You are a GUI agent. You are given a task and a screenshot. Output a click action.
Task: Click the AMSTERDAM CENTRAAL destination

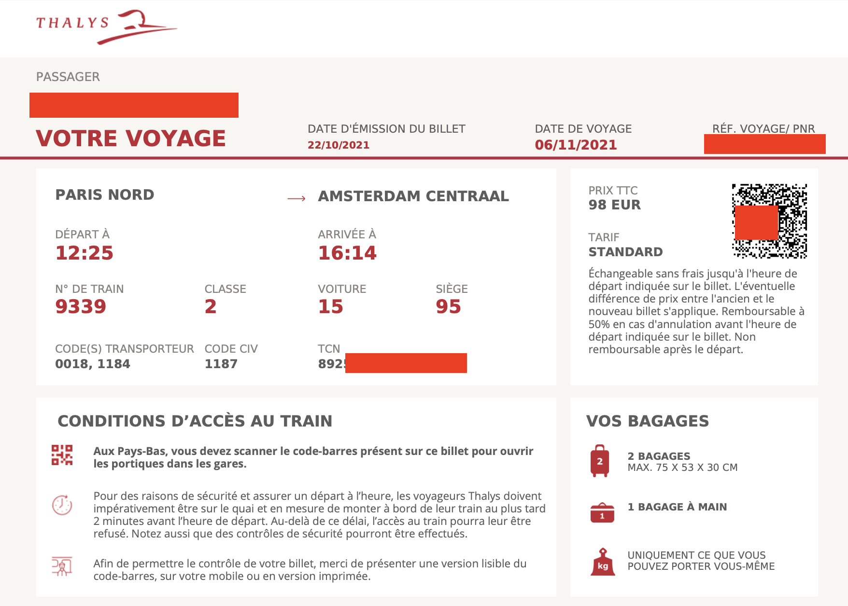tap(413, 196)
